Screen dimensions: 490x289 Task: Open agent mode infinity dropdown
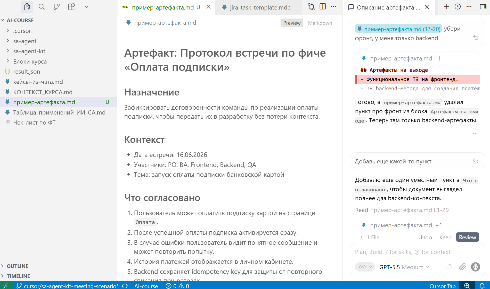coord(365,267)
